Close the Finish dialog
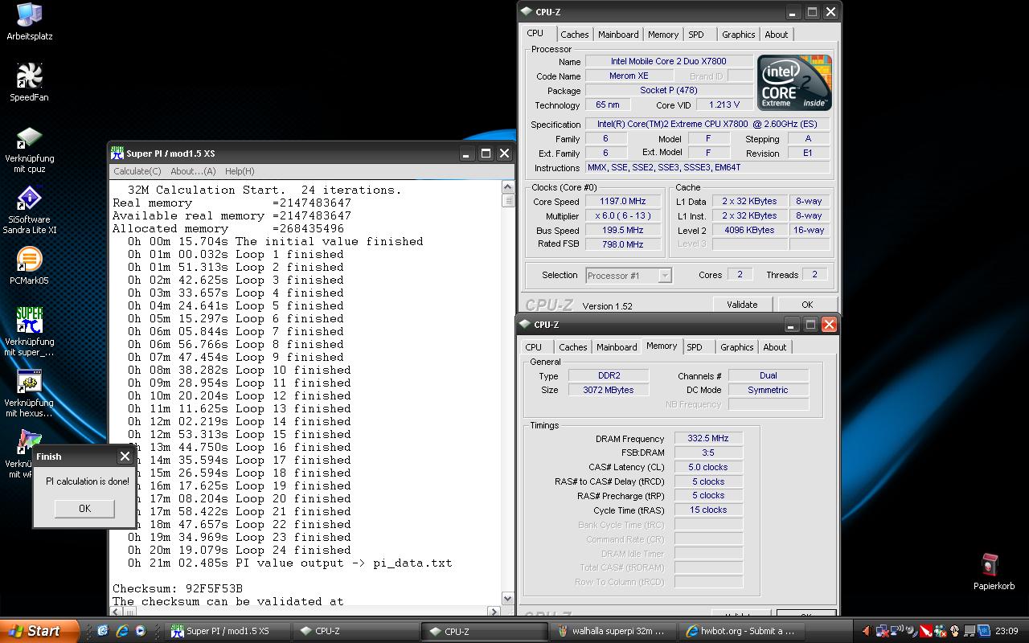Image resolution: width=1029 pixels, height=643 pixels. 125,457
